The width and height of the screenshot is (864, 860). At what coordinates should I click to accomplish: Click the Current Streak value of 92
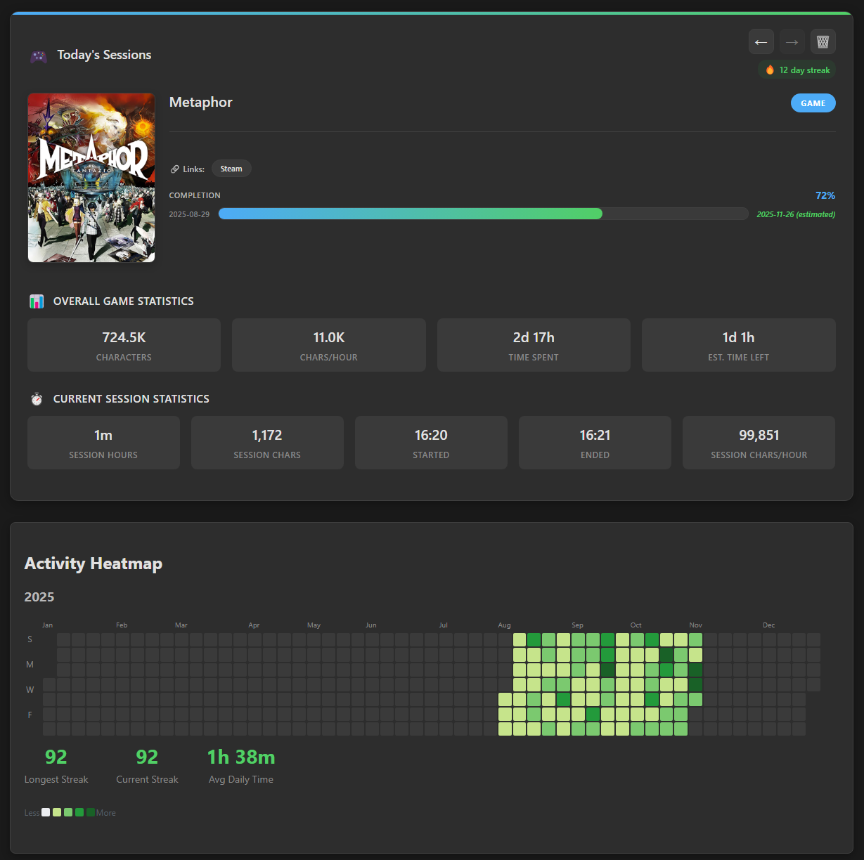[147, 757]
